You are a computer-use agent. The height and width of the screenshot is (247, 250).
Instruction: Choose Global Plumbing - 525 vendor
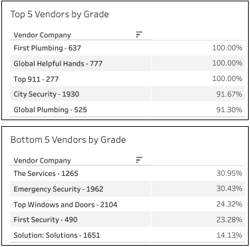tap(50, 110)
